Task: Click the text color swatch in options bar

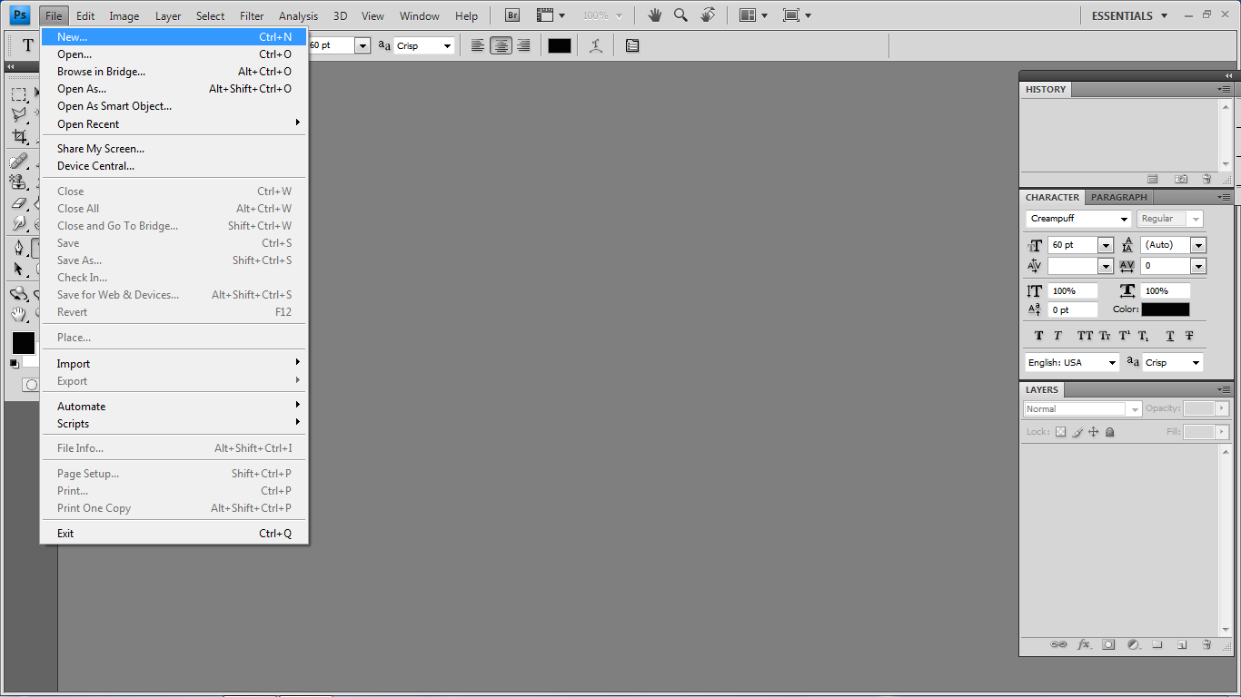Action: coord(560,45)
